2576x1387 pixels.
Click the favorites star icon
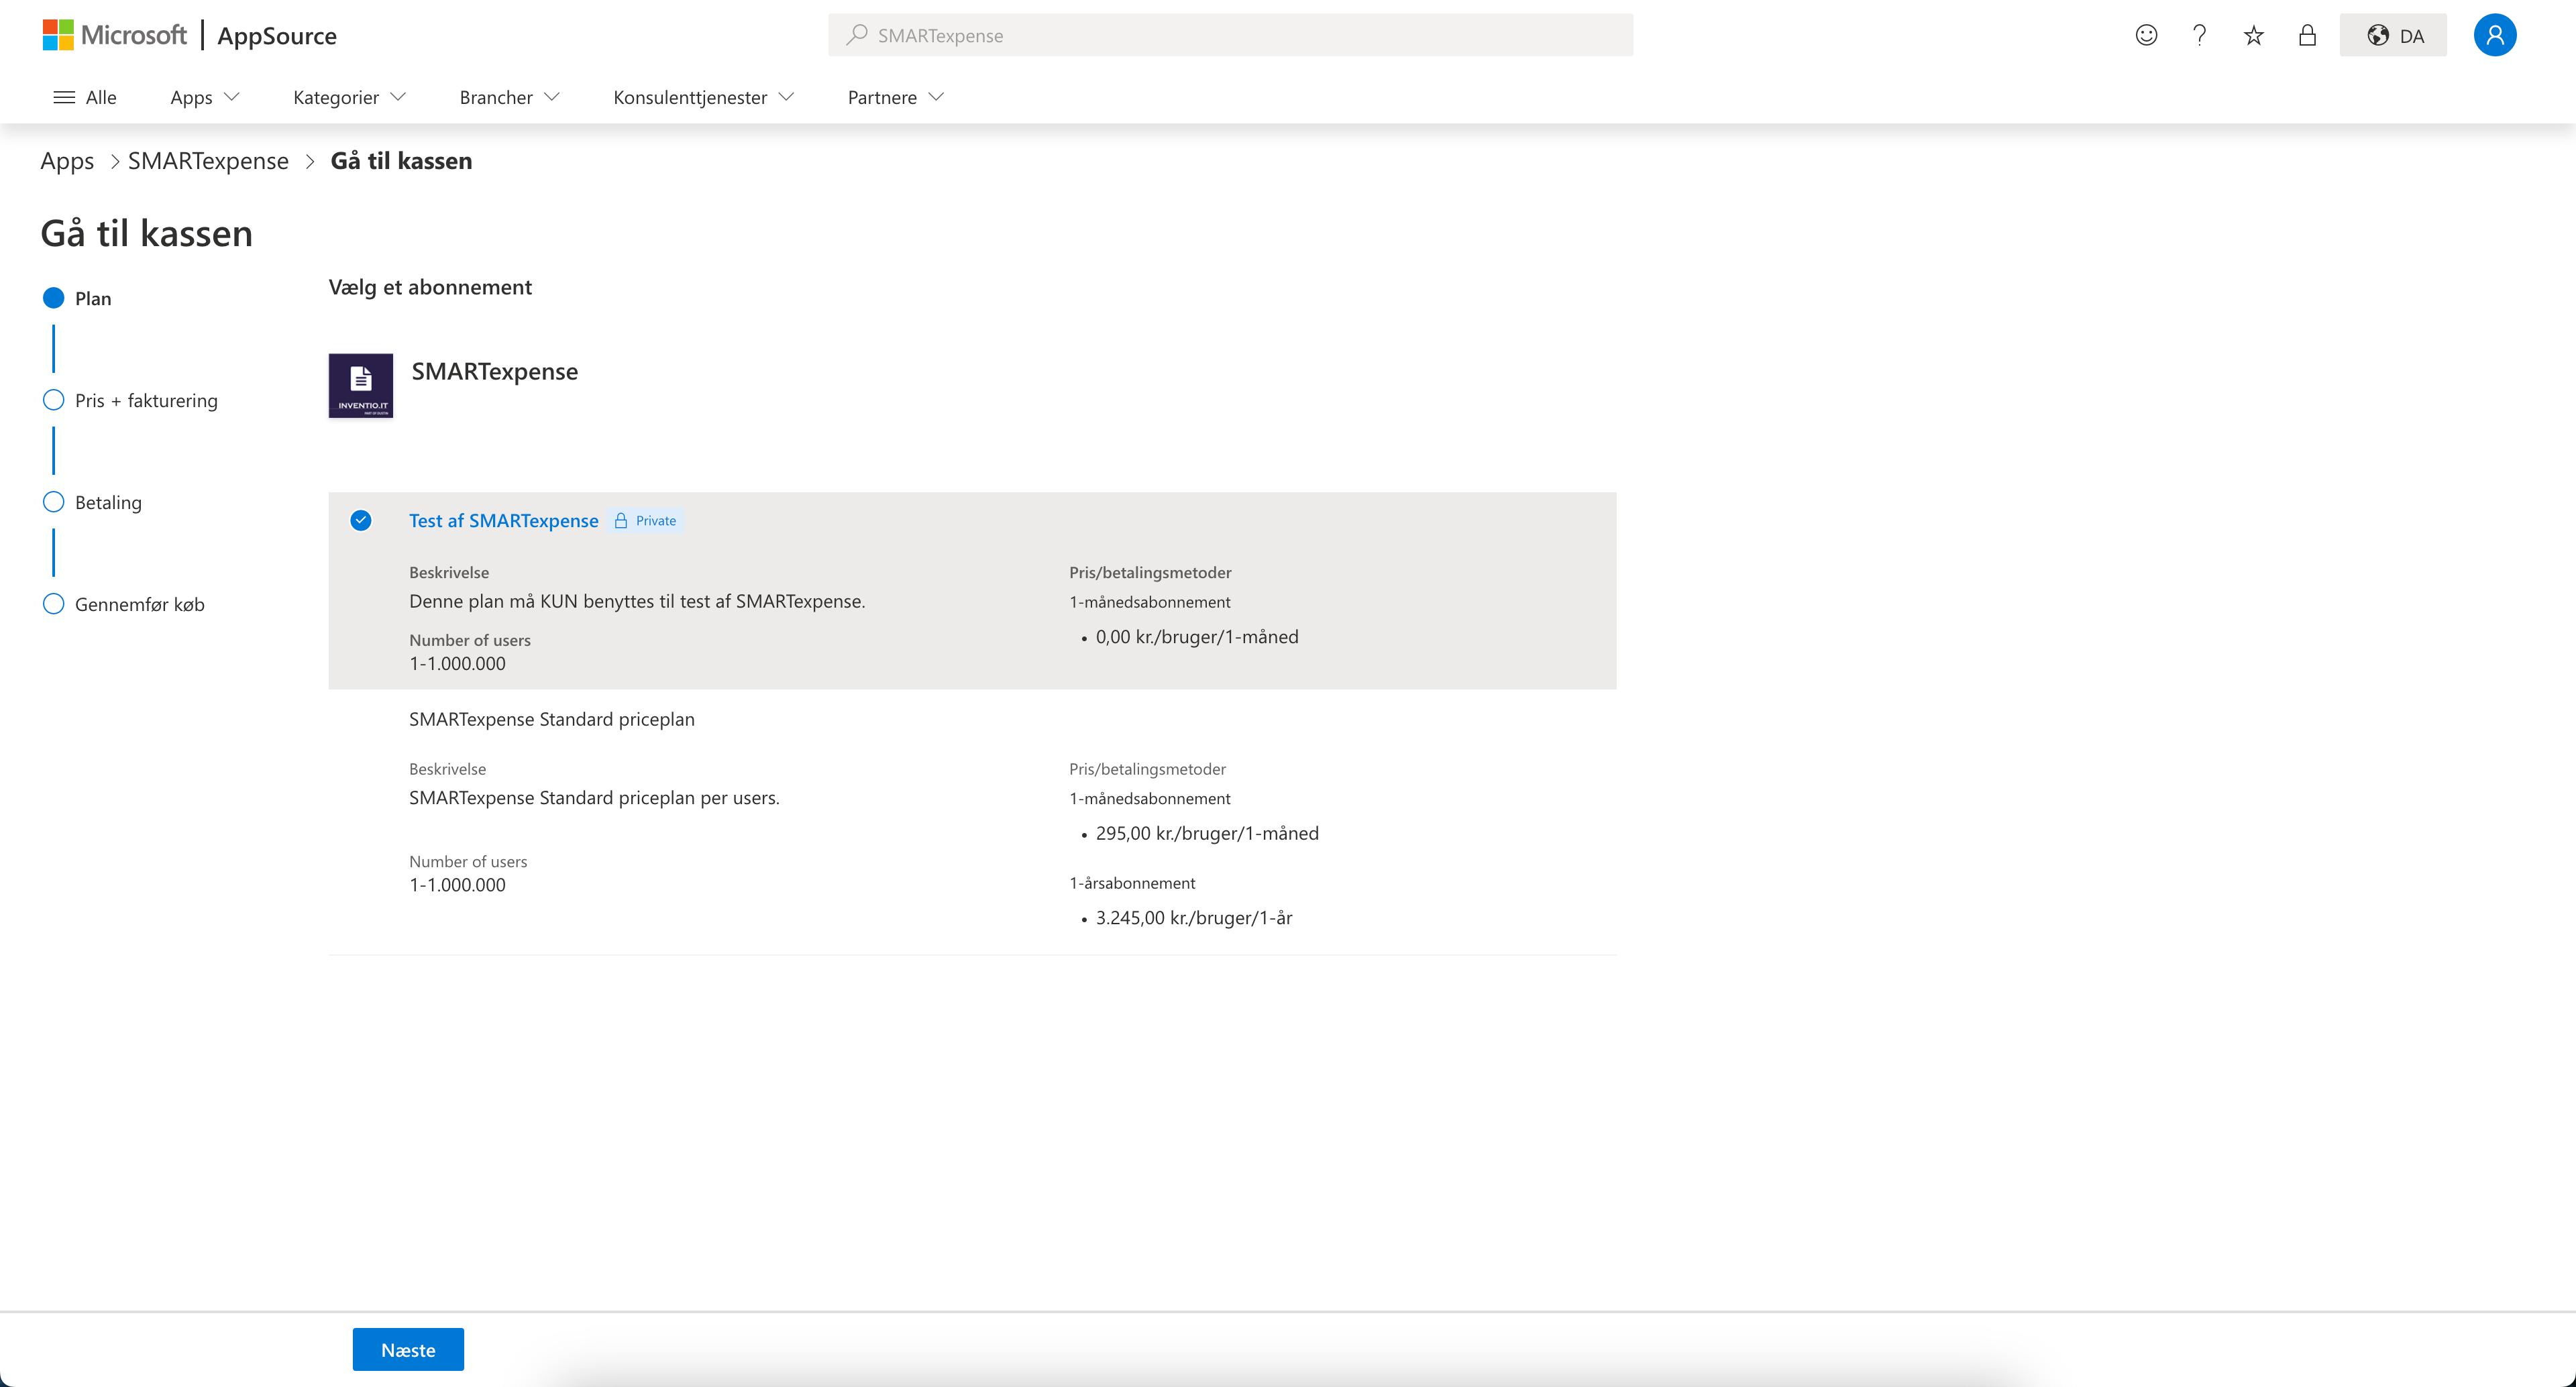(x=2253, y=36)
